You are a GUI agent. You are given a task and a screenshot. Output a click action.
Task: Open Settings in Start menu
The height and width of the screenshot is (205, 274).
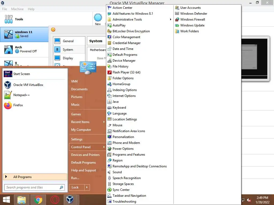pyautogui.click(x=77, y=139)
